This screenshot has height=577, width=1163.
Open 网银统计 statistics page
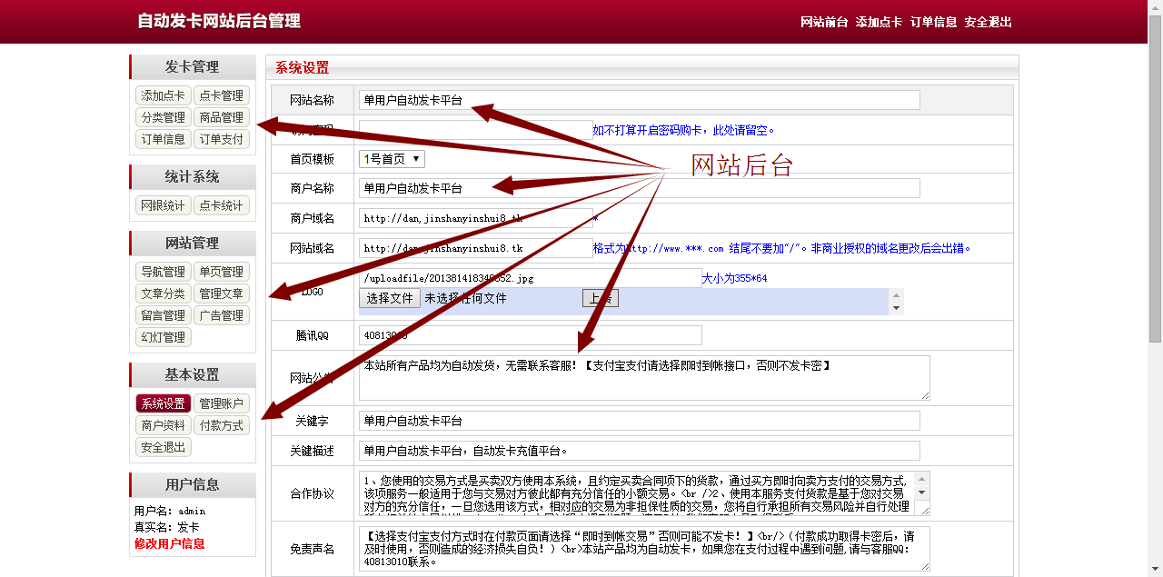pyautogui.click(x=164, y=205)
